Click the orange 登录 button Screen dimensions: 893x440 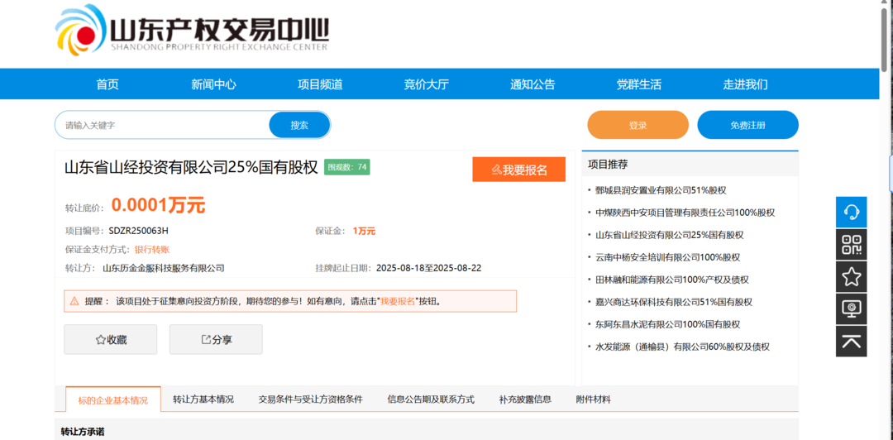(638, 125)
